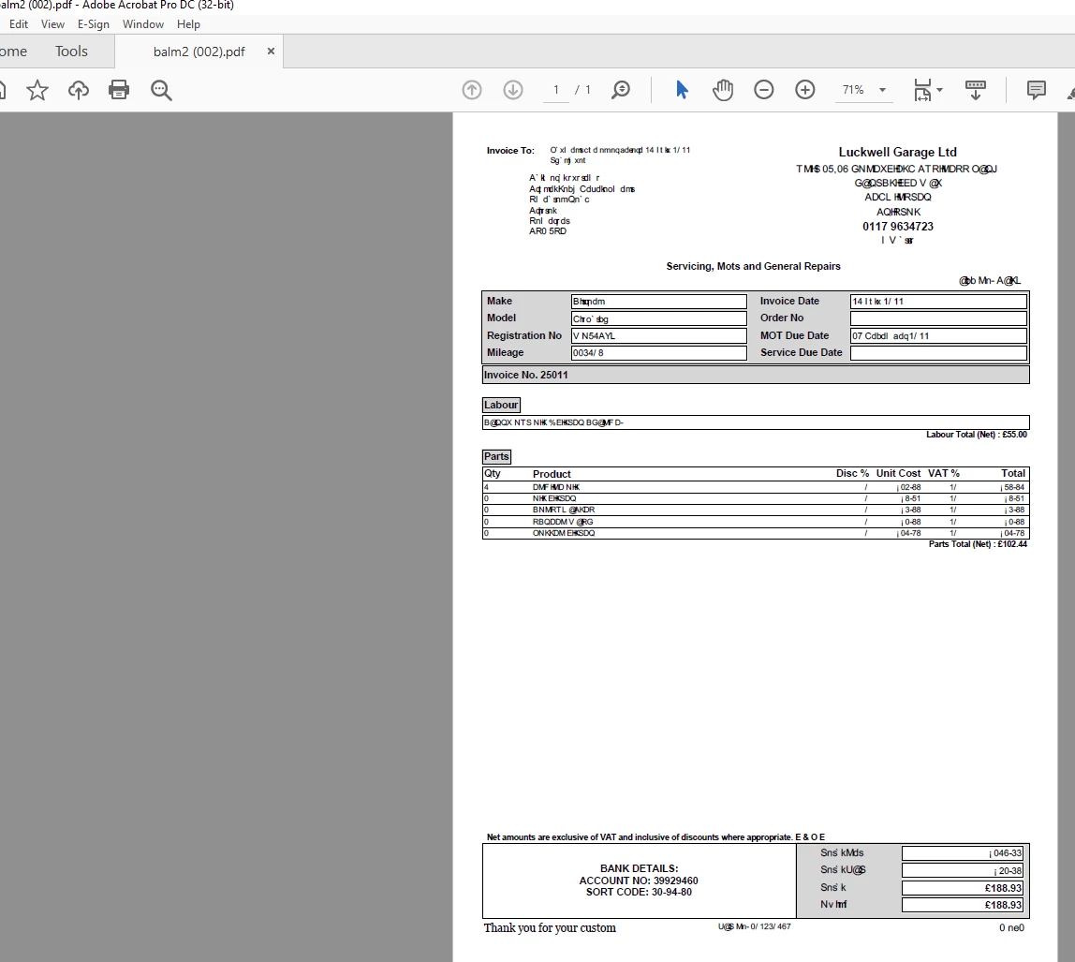Click the BANK DETAILS: heading
This screenshot has height=962, width=1075.
click(x=639, y=868)
